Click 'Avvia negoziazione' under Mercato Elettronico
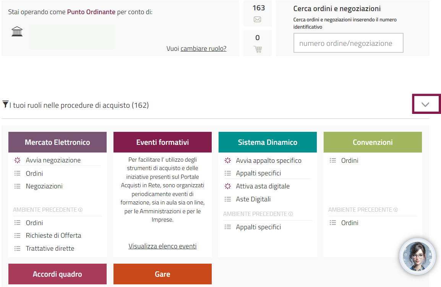The width and height of the screenshot is (441, 287). (x=53, y=160)
